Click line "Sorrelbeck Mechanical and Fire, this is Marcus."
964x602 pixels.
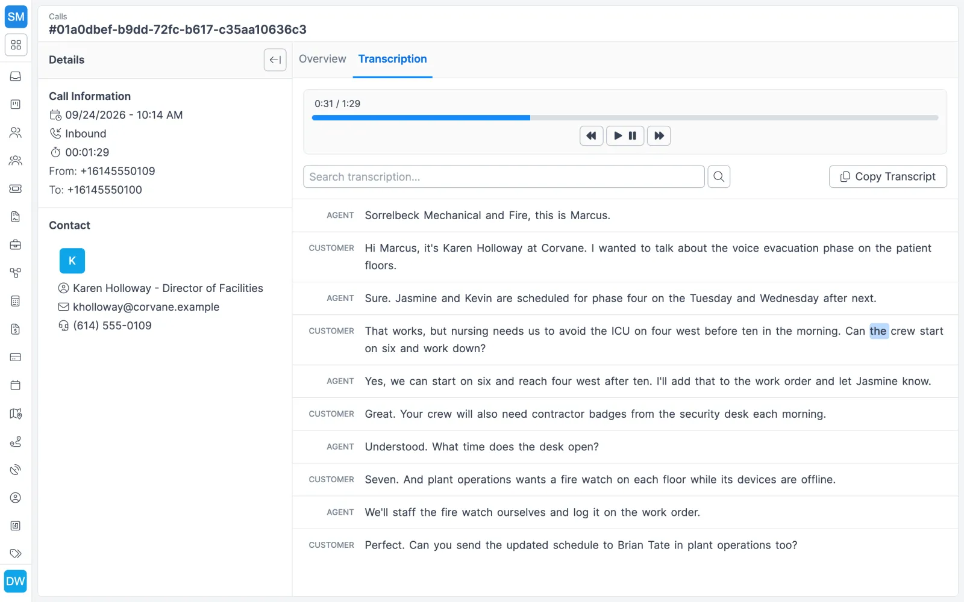[x=487, y=216]
